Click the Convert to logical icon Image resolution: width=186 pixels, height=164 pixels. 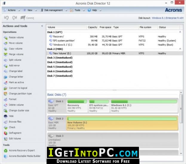[x=6, y=88]
